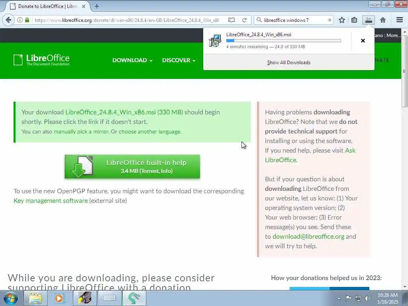Click the More... link in top bar
408x306 pixels.
click(392, 35)
